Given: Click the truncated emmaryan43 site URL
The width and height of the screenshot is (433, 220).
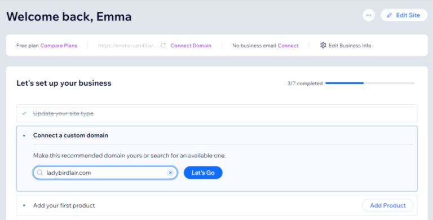Looking at the screenshot, I should [x=128, y=46].
